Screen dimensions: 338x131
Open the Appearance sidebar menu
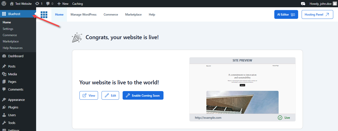[18, 100]
